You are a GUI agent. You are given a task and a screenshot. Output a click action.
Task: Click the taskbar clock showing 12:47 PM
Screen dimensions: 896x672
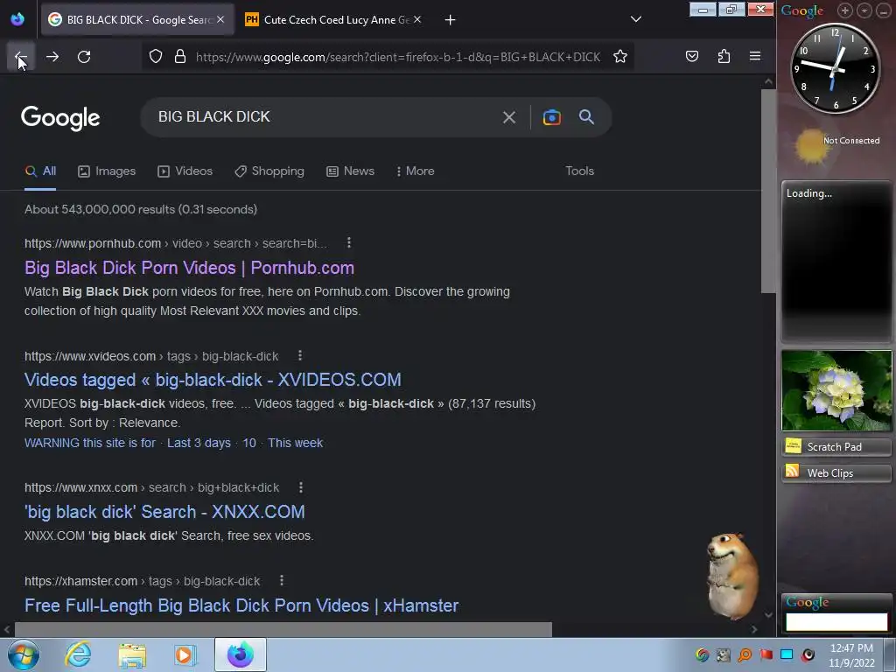(851, 654)
